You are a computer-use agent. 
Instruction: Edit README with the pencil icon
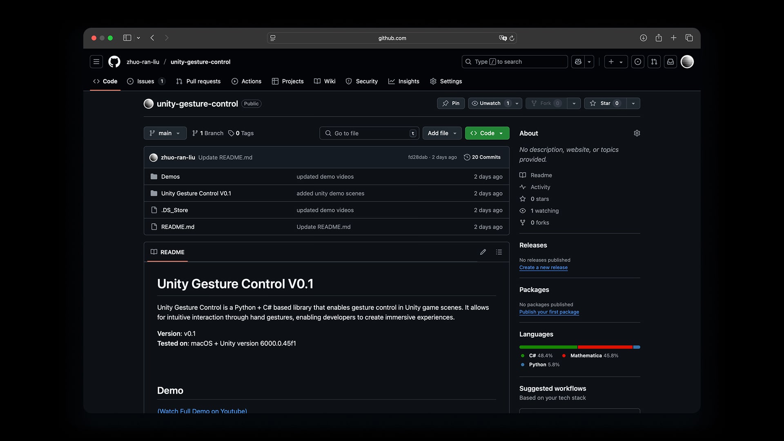coord(483,252)
